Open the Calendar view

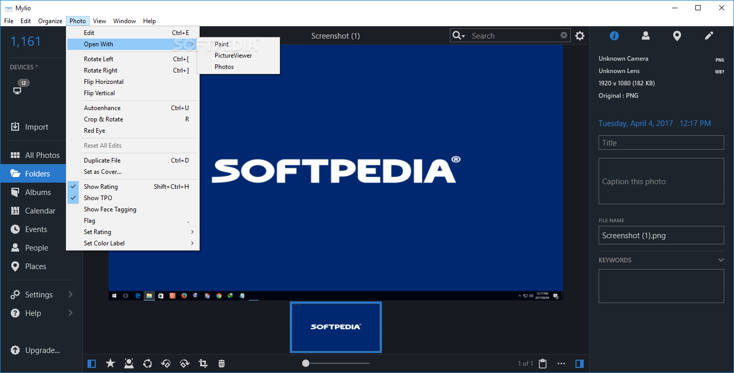[33, 211]
